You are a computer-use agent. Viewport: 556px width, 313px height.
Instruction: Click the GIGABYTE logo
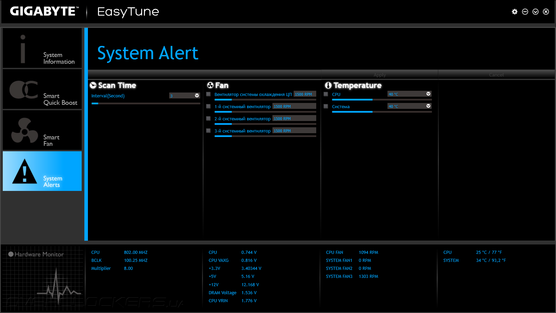click(x=44, y=11)
